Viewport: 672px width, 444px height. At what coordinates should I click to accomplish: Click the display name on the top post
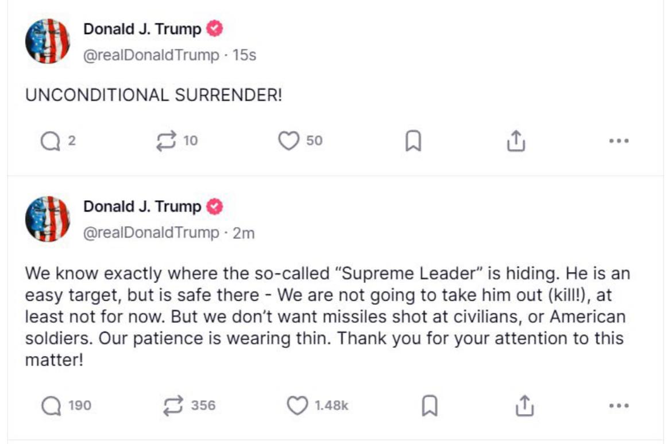pyautogui.click(x=142, y=29)
